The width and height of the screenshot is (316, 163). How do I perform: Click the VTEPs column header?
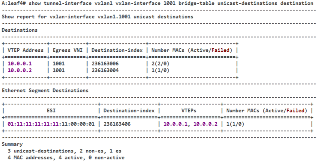[190, 111]
